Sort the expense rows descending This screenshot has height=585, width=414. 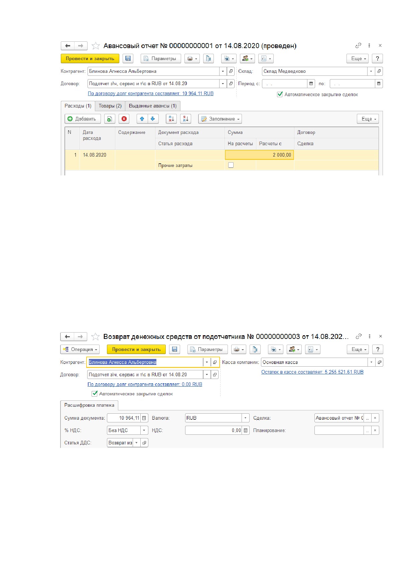tap(185, 119)
